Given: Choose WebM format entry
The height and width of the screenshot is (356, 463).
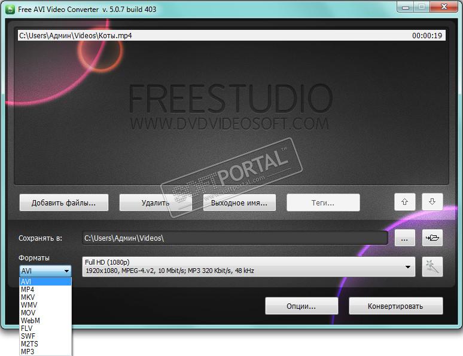Looking at the screenshot, I should (30, 321).
